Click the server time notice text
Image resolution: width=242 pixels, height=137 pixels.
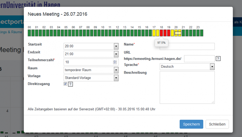click(x=92, y=109)
